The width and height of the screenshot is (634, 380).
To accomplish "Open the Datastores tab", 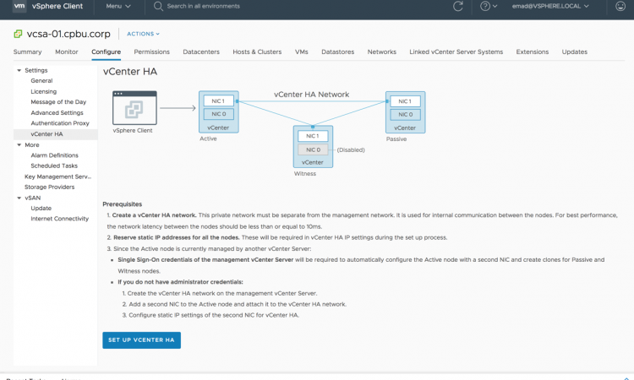I will pos(337,52).
